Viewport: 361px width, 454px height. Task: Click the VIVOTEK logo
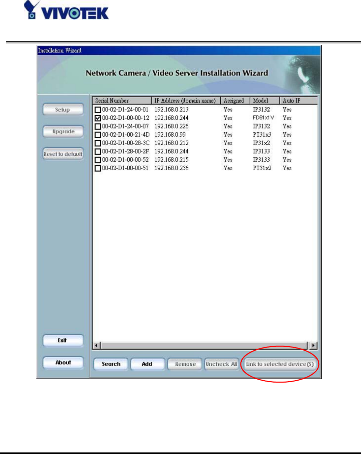tap(66, 11)
